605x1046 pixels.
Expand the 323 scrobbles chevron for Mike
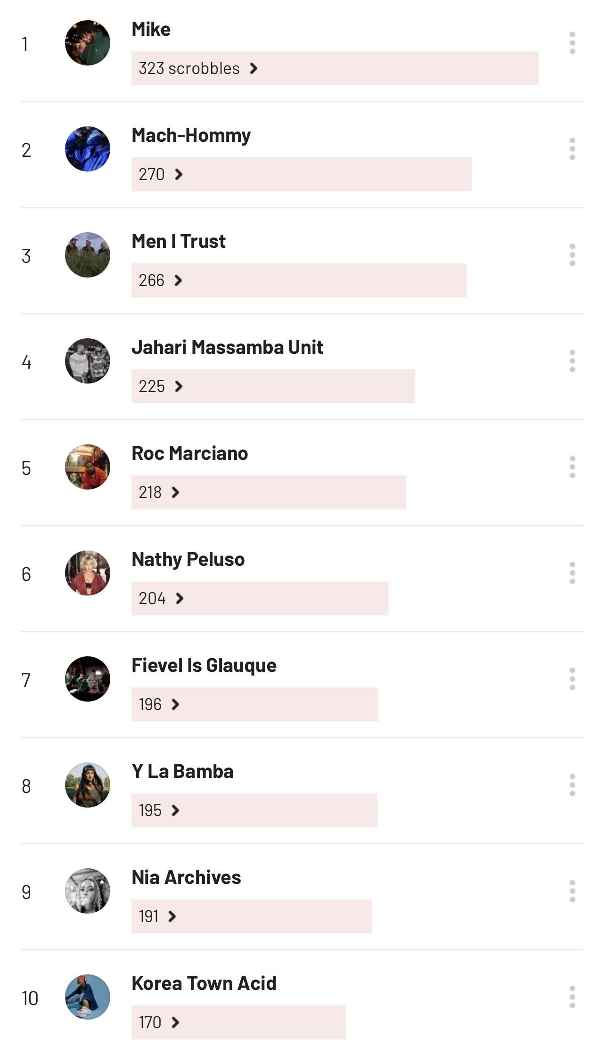coord(253,68)
